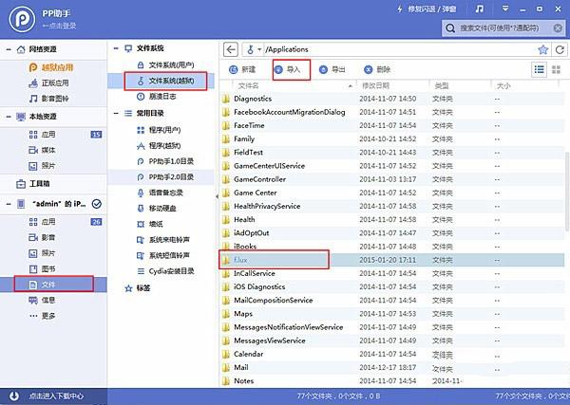Select 文件系统(用户) tree item
The height and width of the screenshot is (405, 570).
[x=165, y=64]
